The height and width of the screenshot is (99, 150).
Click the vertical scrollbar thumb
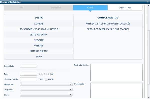149,57
